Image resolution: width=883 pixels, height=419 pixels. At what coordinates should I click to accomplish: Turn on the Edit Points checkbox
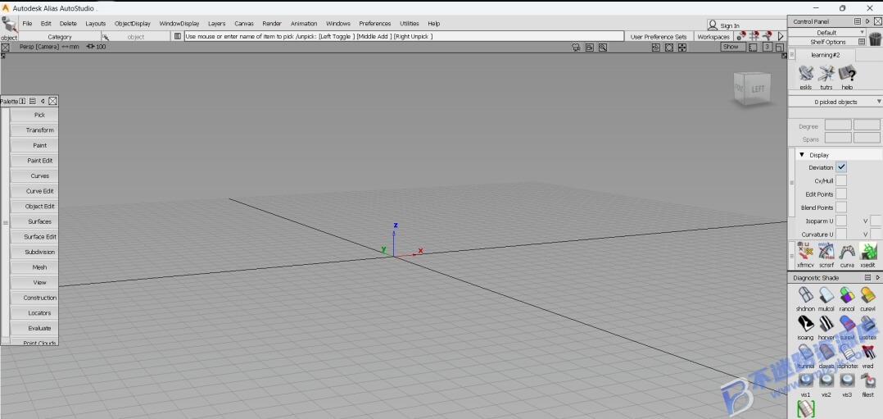(840, 194)
